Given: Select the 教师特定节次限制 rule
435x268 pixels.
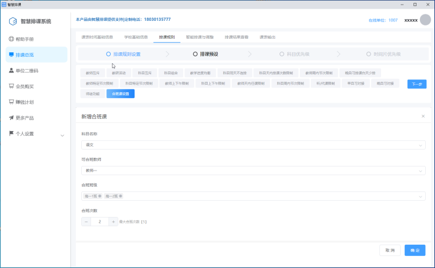Looking at the screenshot, I should (99, 83).
